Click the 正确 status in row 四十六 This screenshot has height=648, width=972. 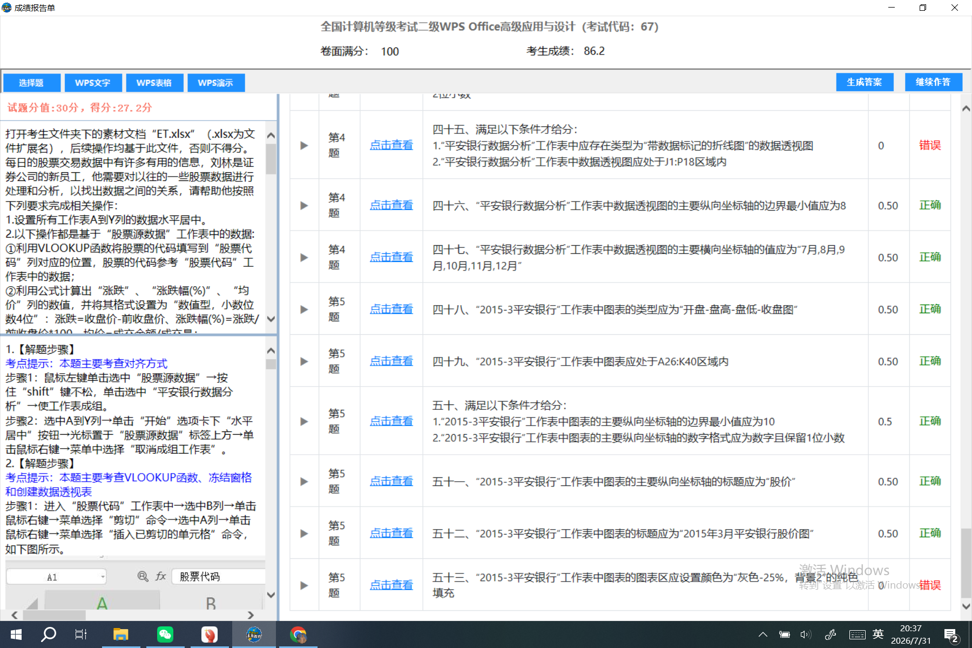[x=930, y=205]
